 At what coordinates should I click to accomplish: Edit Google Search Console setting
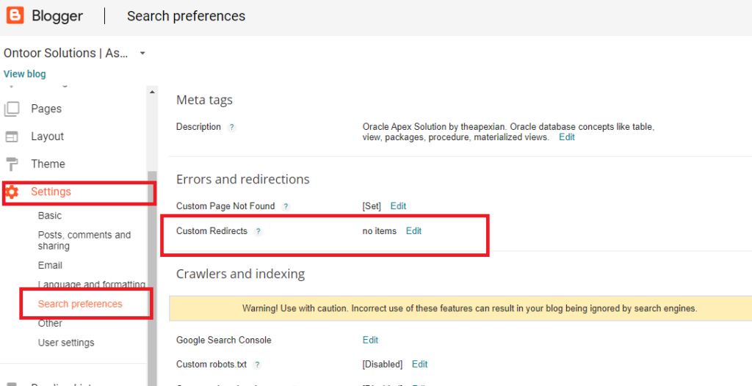point(370,340)
